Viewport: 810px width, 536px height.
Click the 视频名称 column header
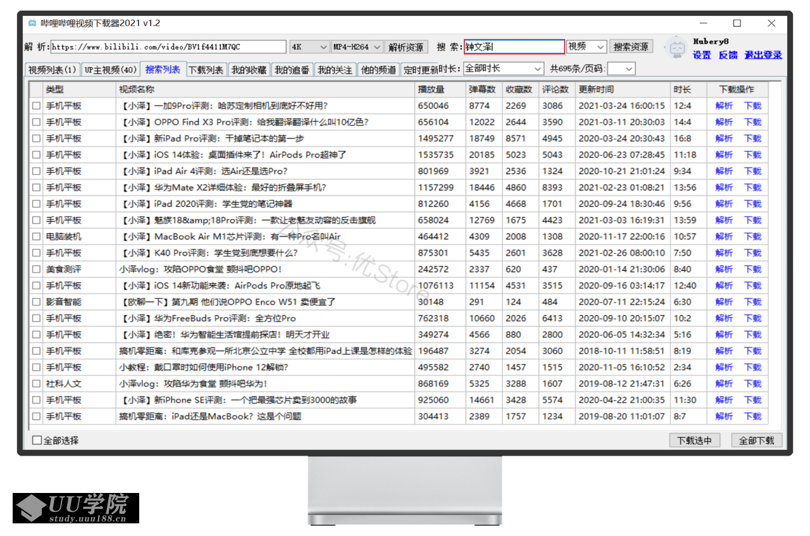[265, 89]
